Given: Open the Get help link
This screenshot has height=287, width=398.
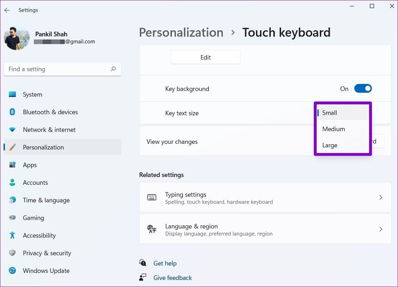Looking at the screenshot, I should click(165, 263).
